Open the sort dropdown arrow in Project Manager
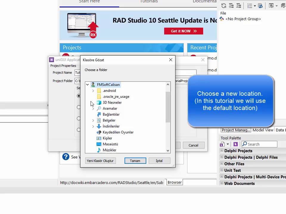 (255, 6)
